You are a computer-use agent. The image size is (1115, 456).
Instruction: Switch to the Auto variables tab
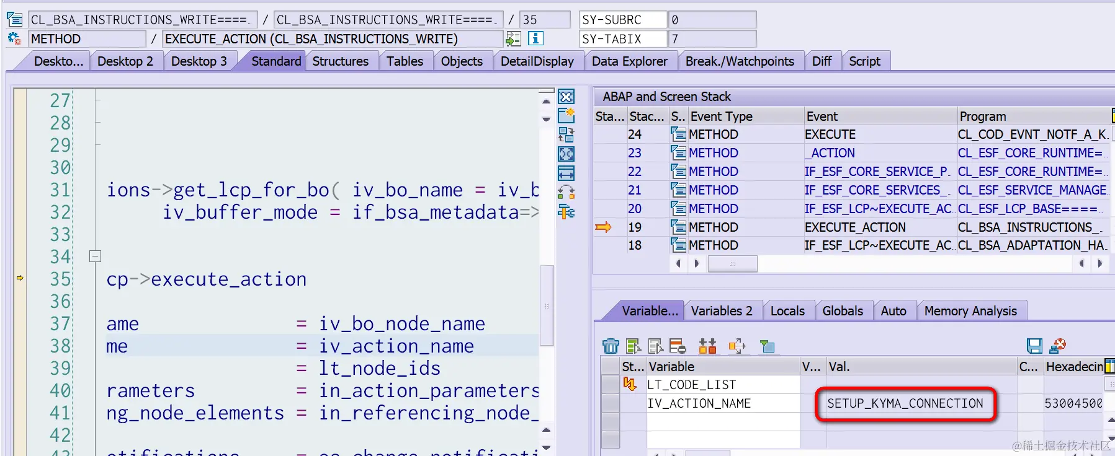[x=893, y=311]
